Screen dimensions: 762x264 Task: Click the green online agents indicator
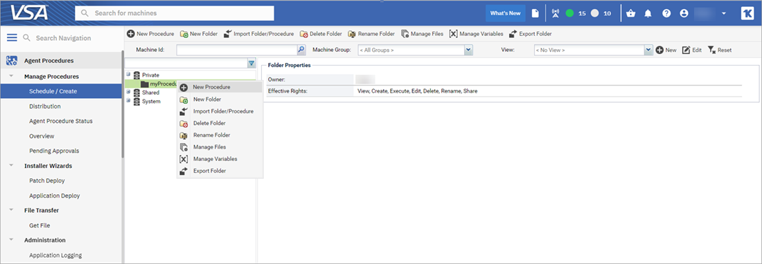pos(569,14)
